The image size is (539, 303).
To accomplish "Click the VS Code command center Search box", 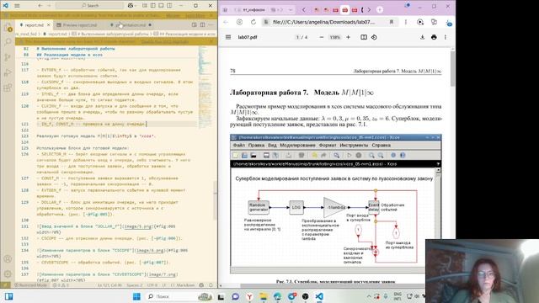I will tap(89, 6).
